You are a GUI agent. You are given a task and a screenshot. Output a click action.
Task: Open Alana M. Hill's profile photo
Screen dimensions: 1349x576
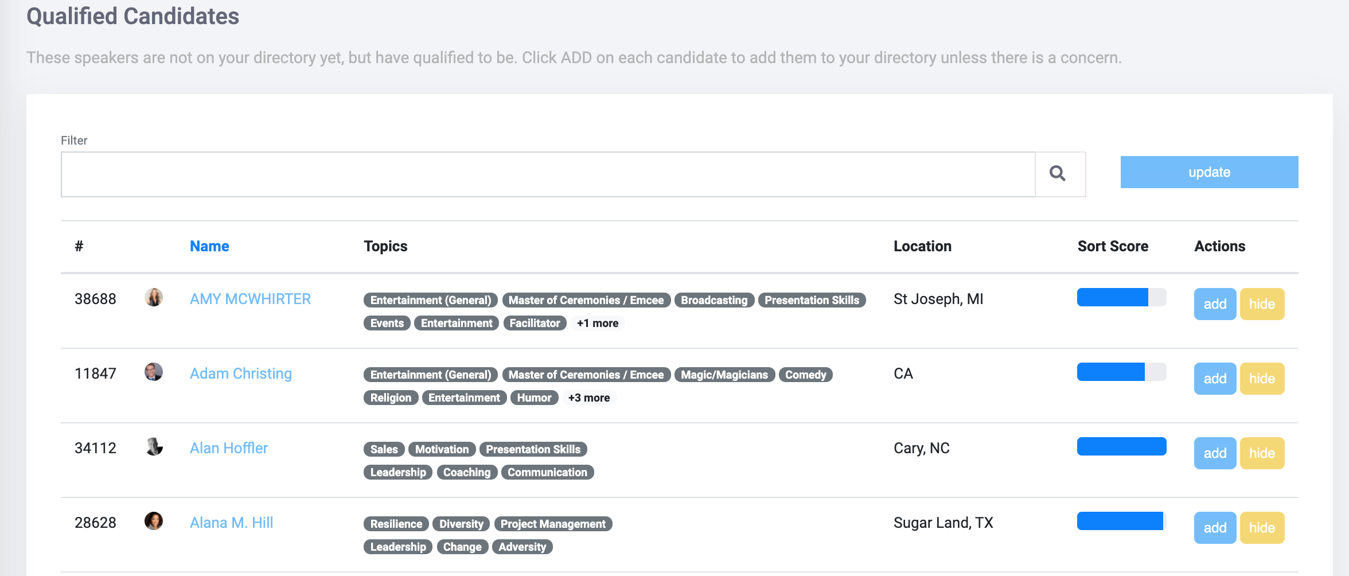click(154, 521)
